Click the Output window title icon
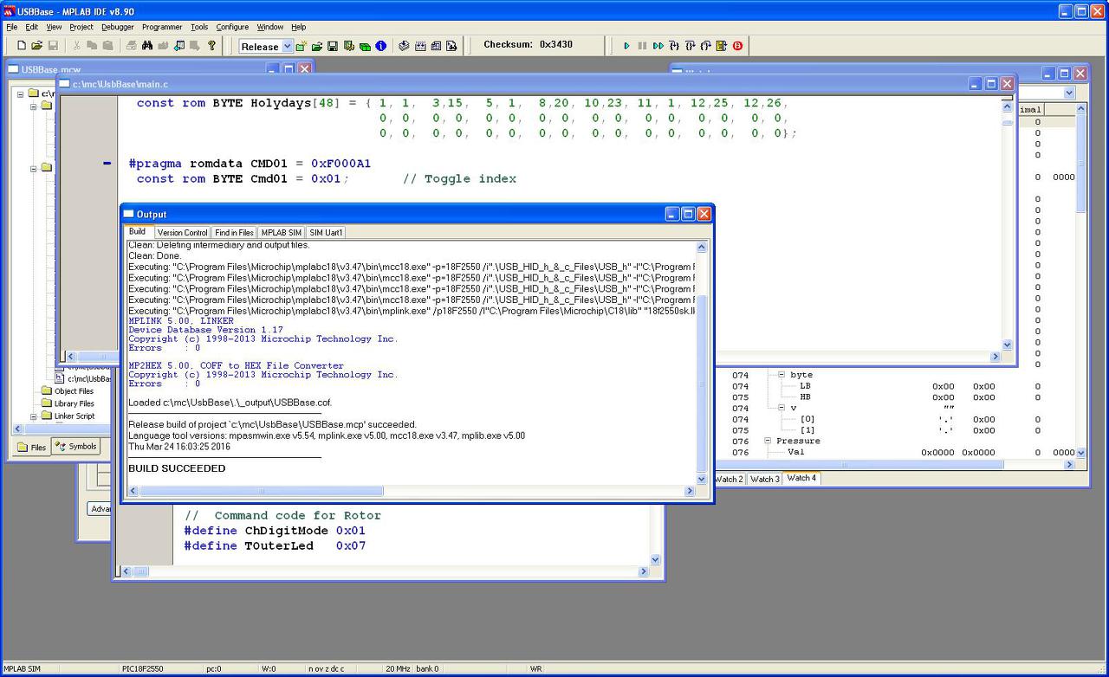 pos(129,214)
